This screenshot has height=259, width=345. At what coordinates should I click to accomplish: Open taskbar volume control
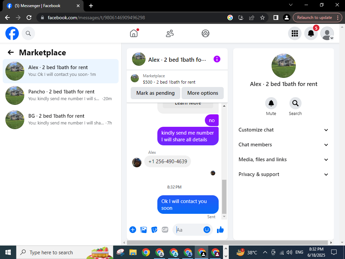coord(289,252)
